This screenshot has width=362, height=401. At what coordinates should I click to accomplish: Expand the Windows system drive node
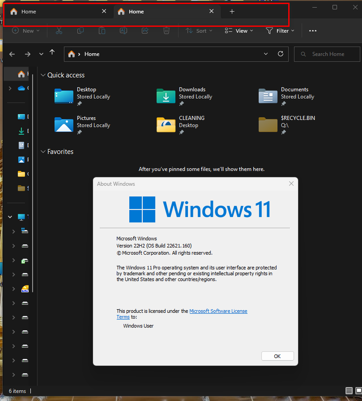tap(14, 231)
